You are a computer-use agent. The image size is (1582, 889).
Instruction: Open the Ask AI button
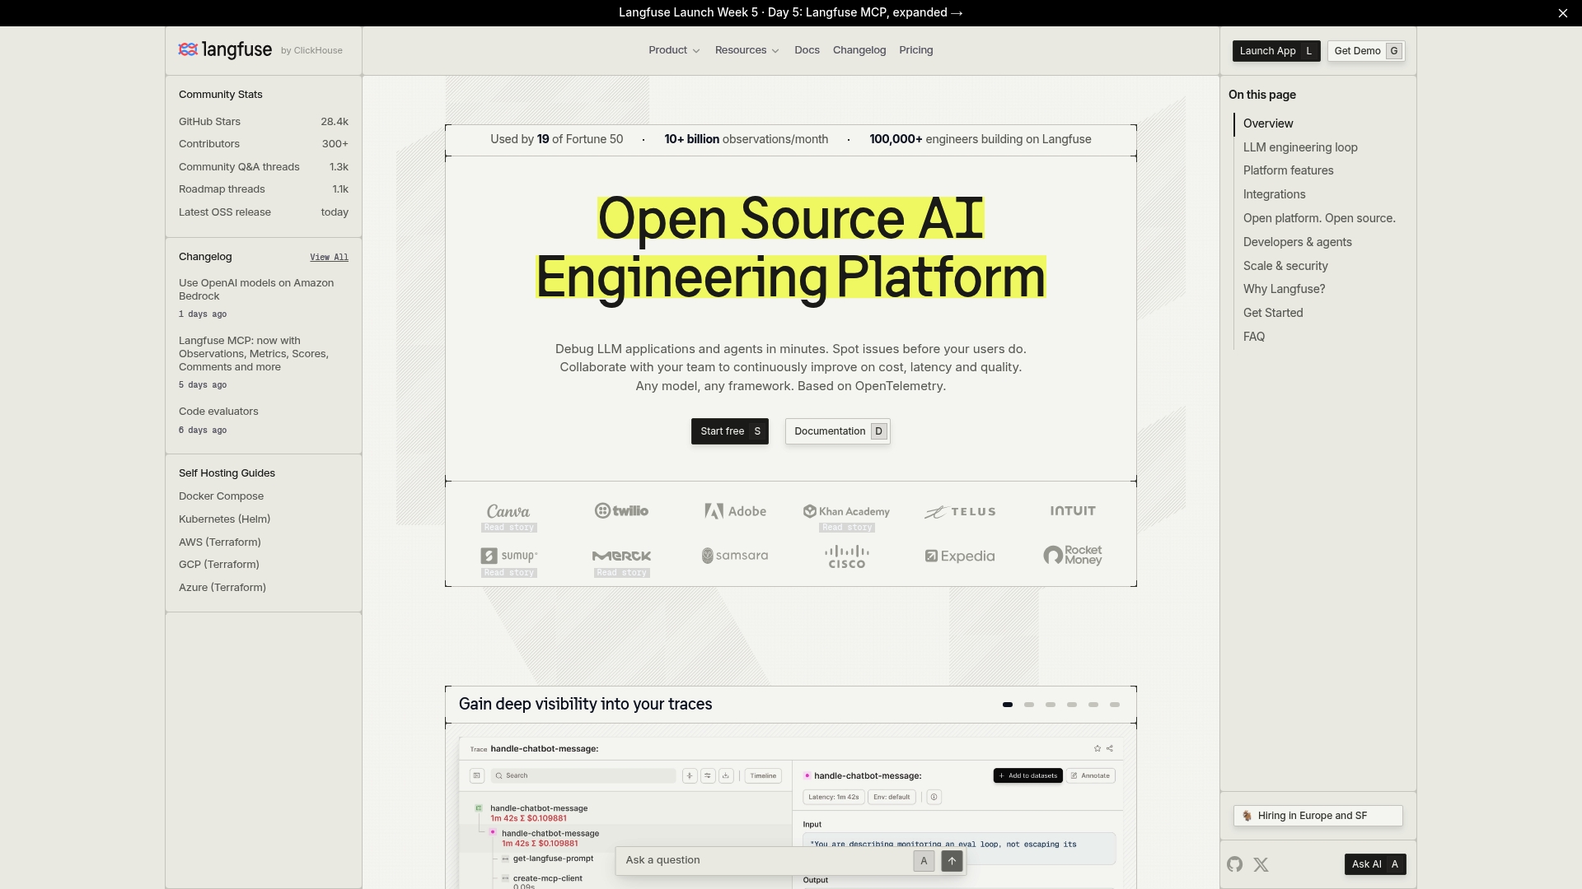[1375, 864]
